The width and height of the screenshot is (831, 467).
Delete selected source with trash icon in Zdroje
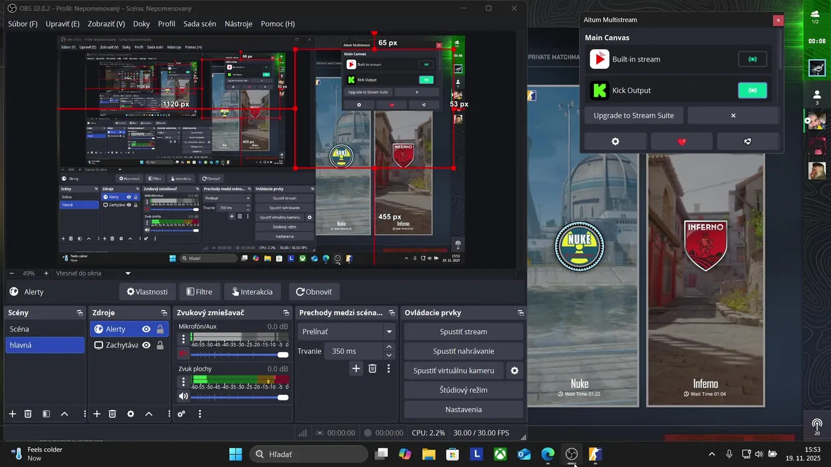tap(112, 414)
